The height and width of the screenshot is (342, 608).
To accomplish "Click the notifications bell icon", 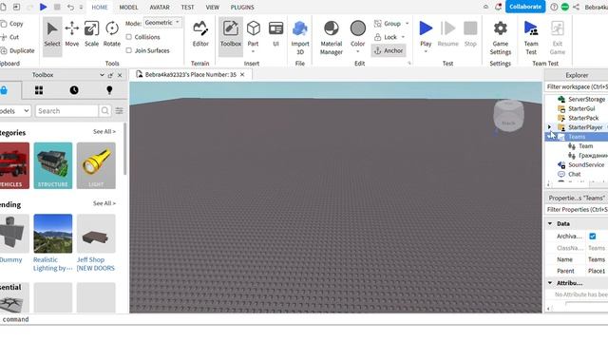I will (x=498, y=7).
